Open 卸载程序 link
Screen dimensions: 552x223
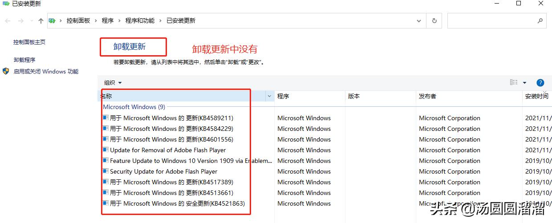24,60
